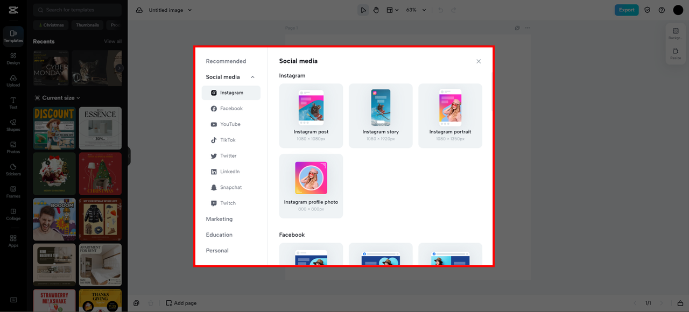Open the Frames panel in the sidebar

point(13,192)
